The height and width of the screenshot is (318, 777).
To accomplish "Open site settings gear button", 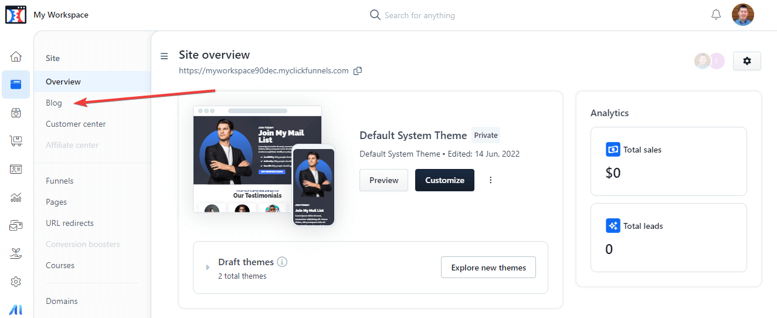I will point(747,61).
